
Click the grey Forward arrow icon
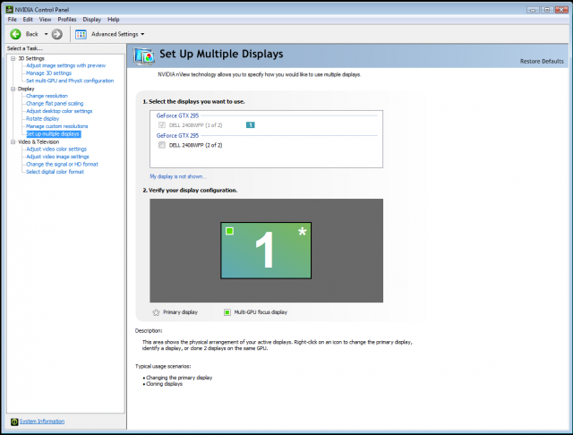pos(57,34)
